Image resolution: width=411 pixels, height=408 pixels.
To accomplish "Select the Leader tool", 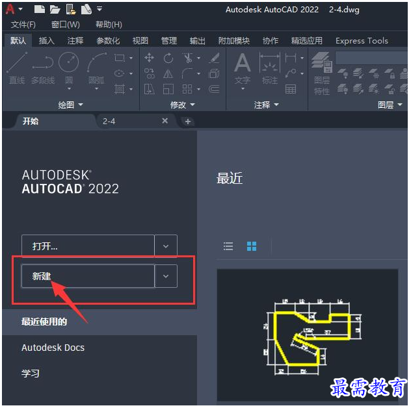I will click(291, 73).
